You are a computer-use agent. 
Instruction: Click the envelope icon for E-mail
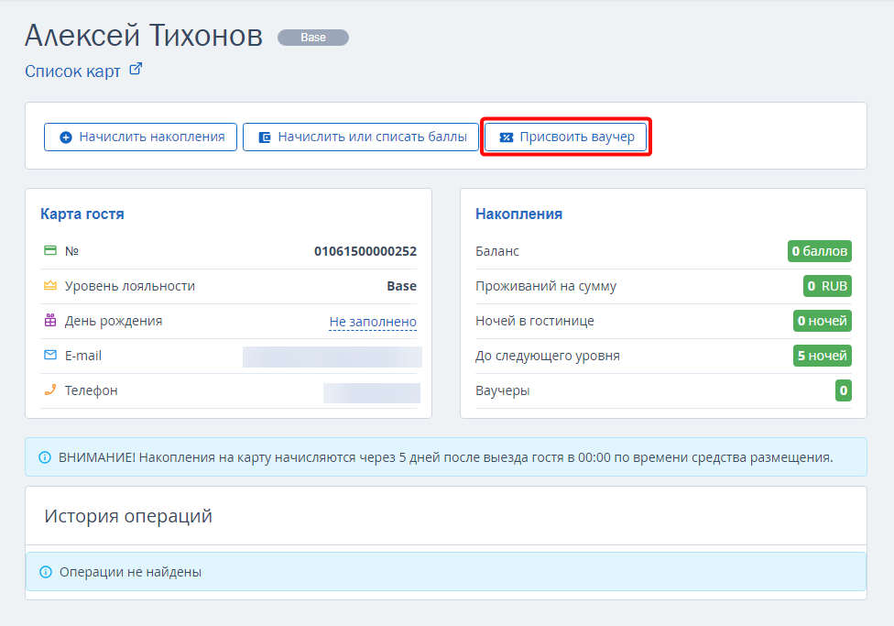click(50, 355)
